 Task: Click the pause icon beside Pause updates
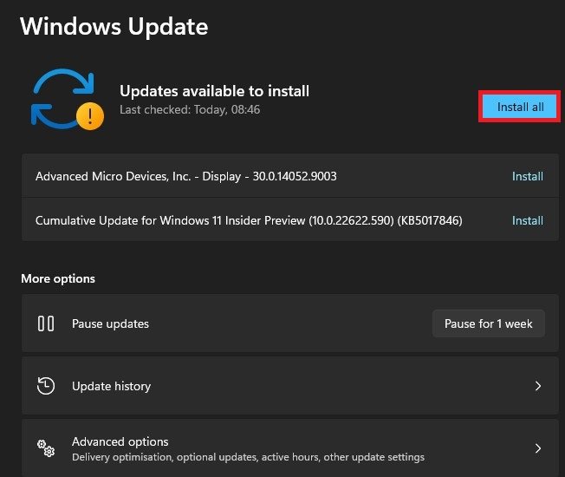(x=46, y=323)
